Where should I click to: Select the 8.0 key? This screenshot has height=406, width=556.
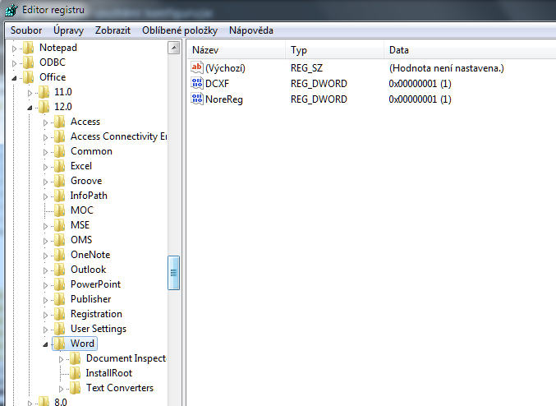[61, 402]
